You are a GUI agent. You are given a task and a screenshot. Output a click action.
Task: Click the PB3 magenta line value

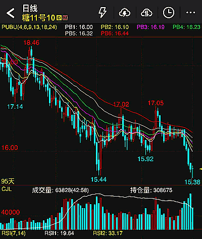pyautogui.click(x=150, y=27)
